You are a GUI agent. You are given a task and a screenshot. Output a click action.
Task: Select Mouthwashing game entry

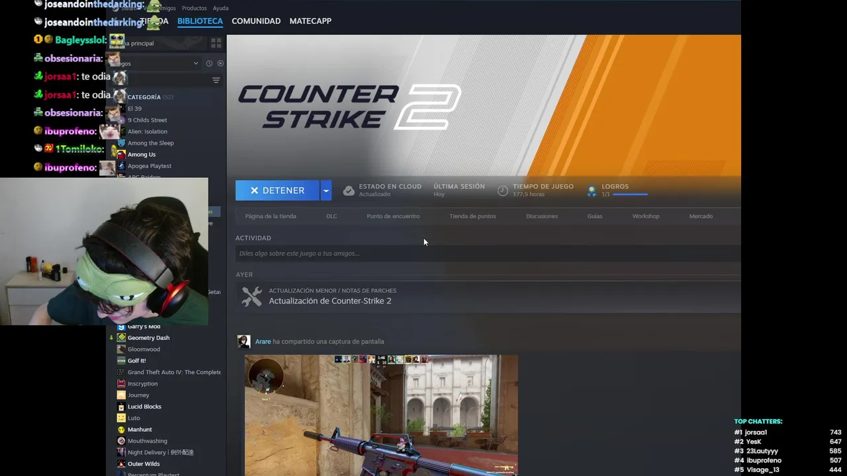pyautogui.click(x=147, y=441)
